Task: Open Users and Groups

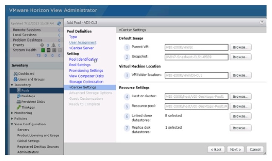Action: [31, 79]
